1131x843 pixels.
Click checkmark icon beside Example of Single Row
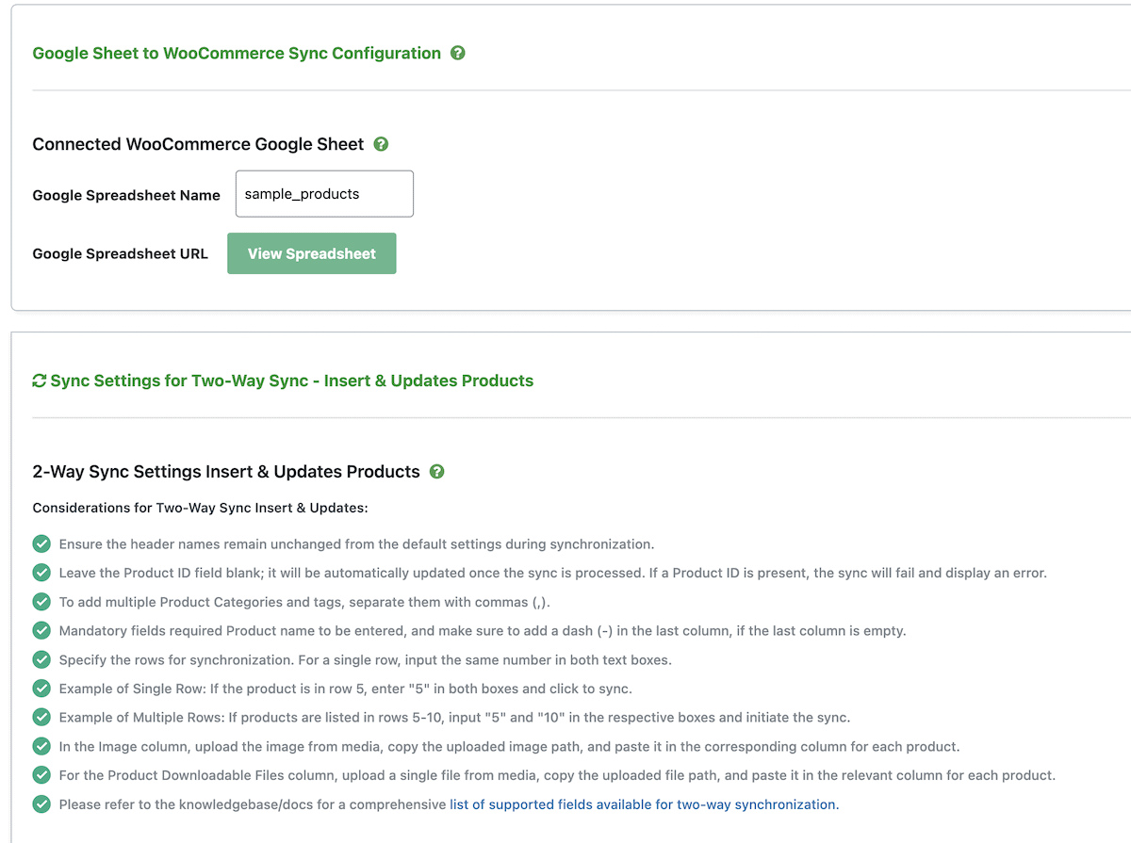coord(41,689)
